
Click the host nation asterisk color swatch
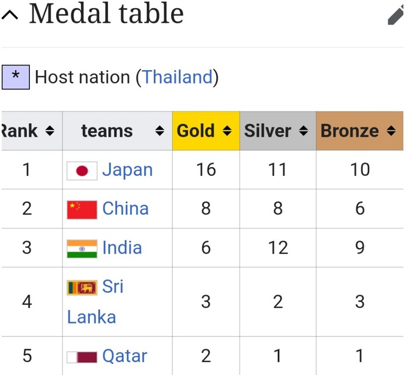15,77
